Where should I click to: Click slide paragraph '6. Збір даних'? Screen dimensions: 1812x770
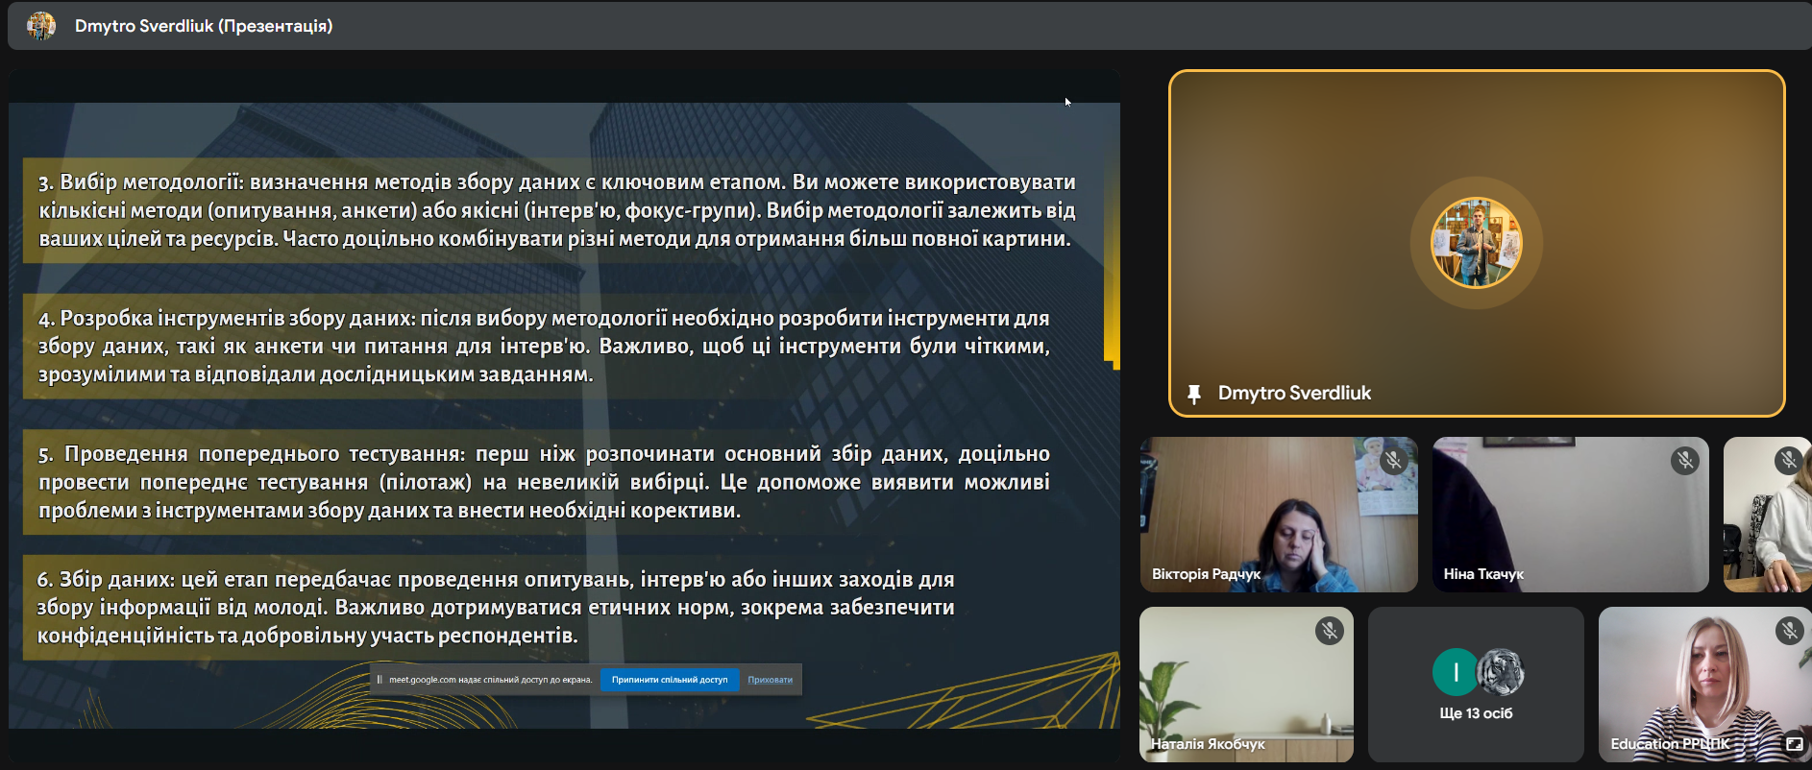click(x=496, y=607)
